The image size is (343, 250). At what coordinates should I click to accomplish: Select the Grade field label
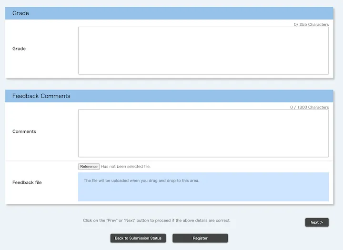click(x=19, y=49)
